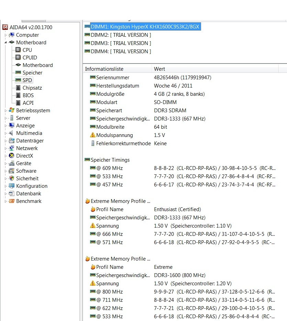Collapse the top-level Motherboard node
The height and width of the screenshot is (321, 287).
click(5, 43)
